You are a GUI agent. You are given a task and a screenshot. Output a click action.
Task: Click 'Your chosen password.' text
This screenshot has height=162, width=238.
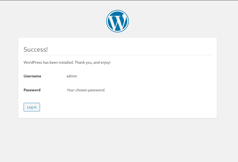coord(86,90)
